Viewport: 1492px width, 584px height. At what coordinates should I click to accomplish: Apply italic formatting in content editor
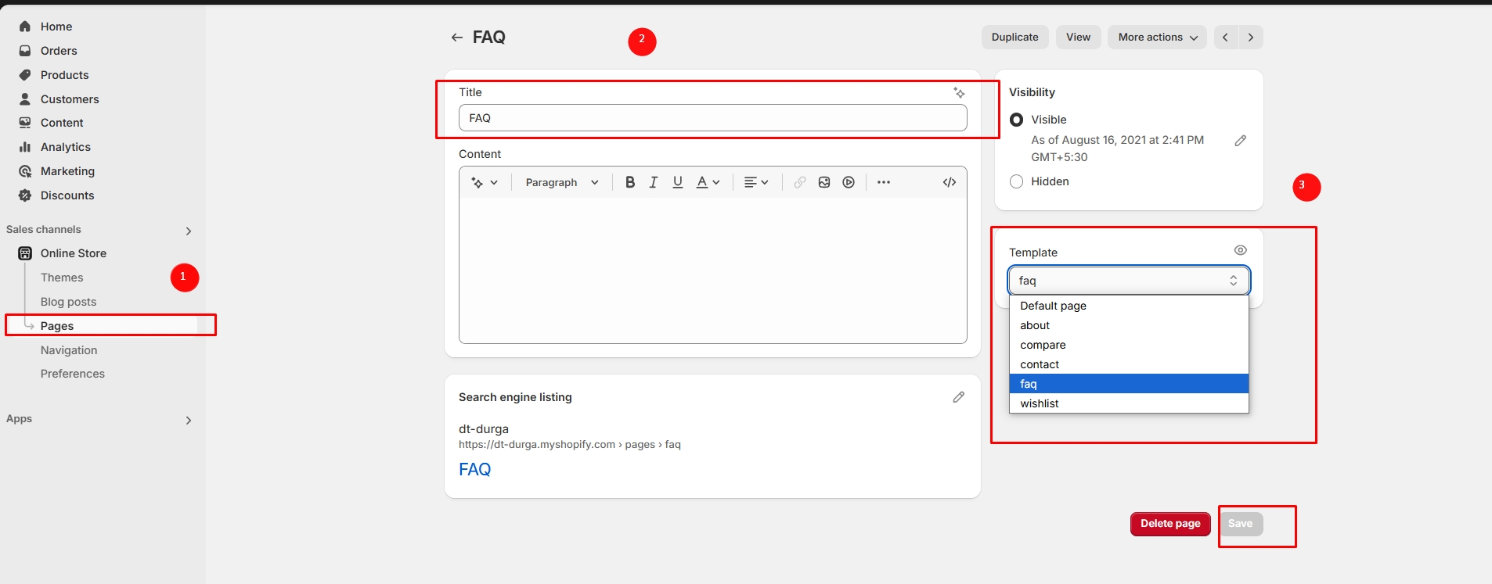tap(653, 182)
